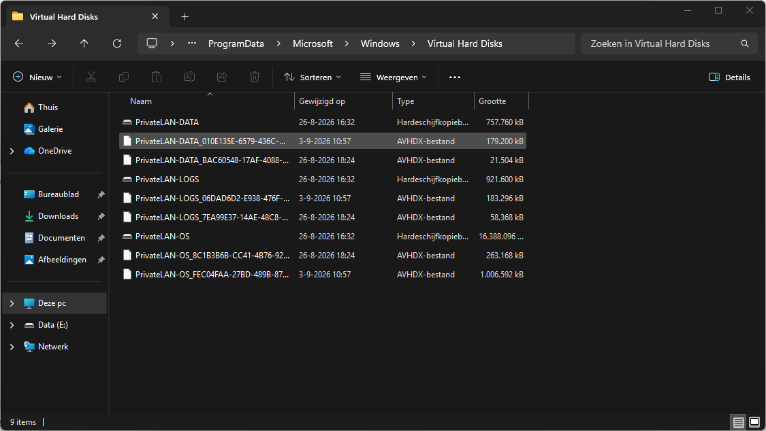
Task: Click the search magnifier icon
Action: tap(744, 44)
